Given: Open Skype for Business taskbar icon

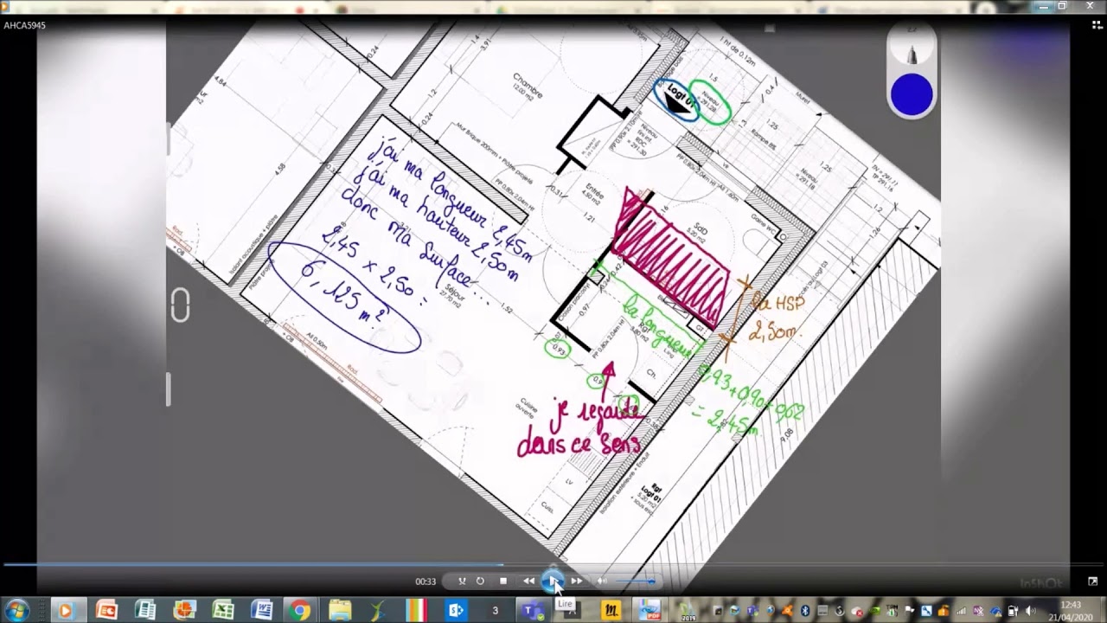Looking at the screenshot, I should pos(456,610).
